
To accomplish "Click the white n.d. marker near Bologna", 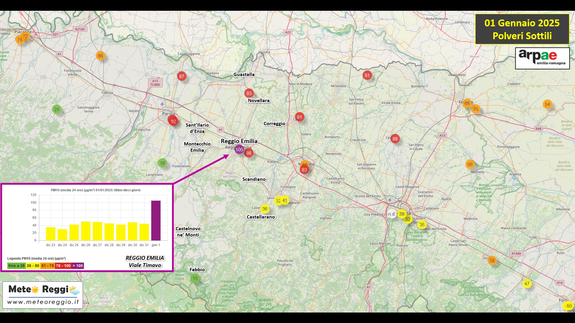I will [391, 214].
